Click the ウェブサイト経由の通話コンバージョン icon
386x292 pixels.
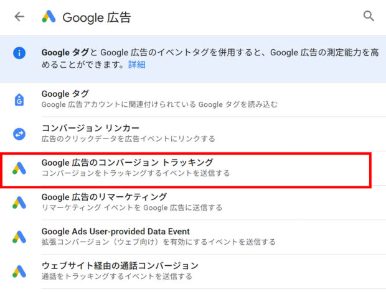[x=19, y=271]
